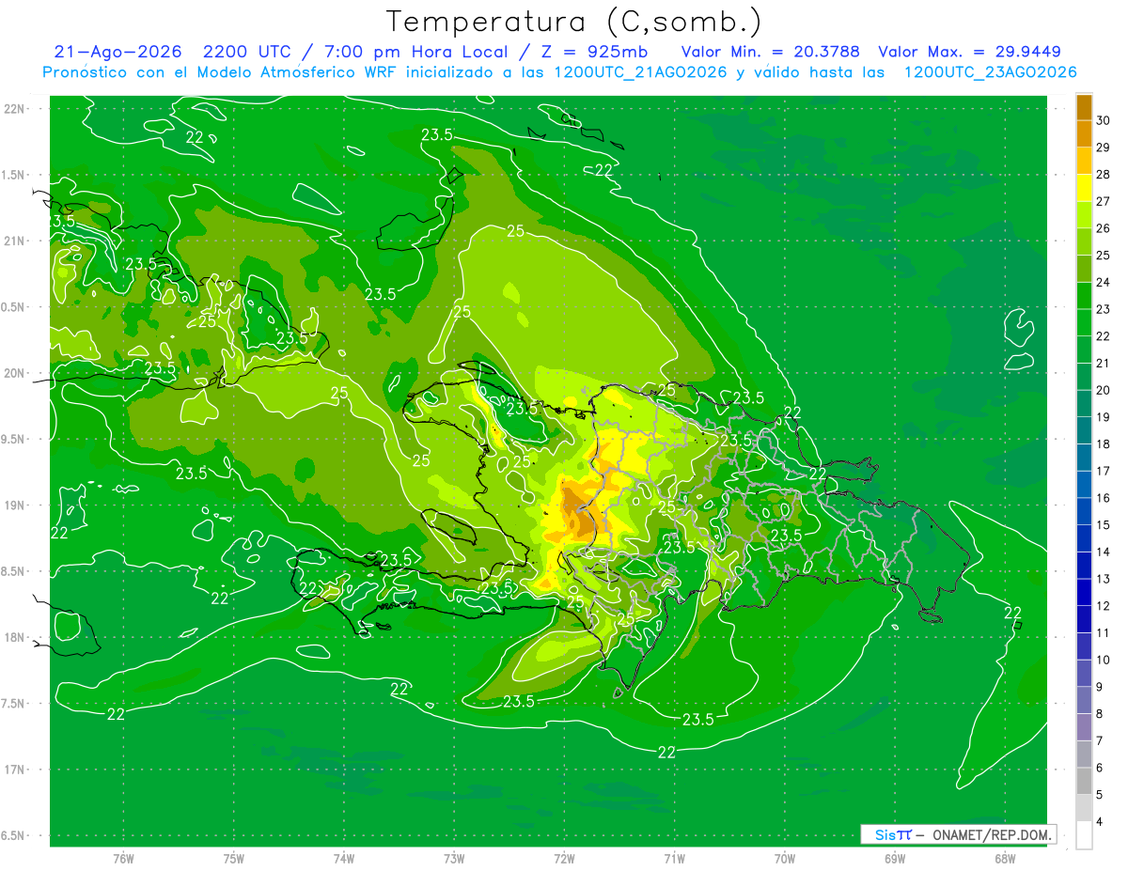The image size is (1128, 871).
Task: Click the '4' value on the color scale
Action: point(1102,822)
